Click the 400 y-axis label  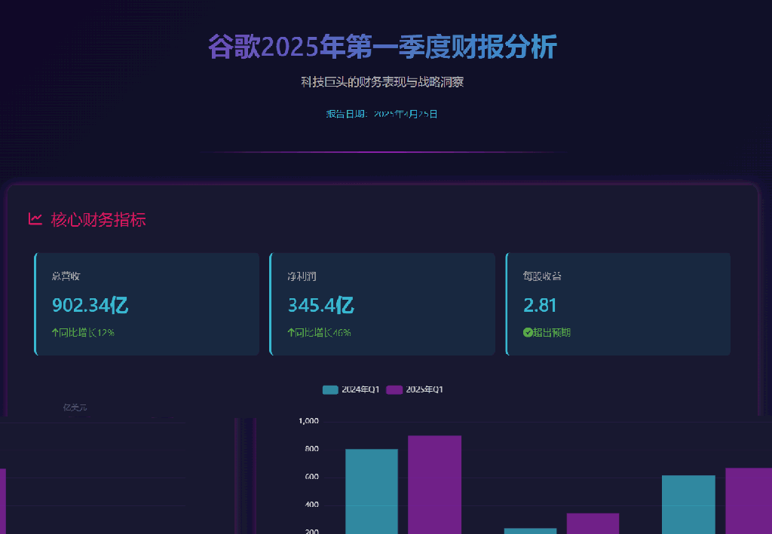click(x=311, y=505)
